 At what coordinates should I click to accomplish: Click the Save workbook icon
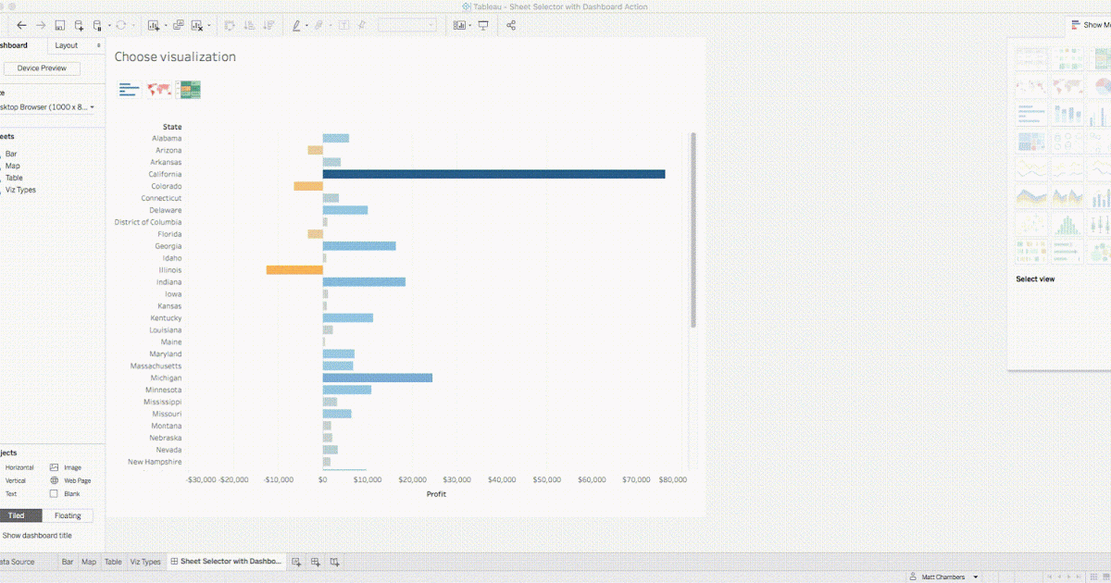tap(59, 25)
